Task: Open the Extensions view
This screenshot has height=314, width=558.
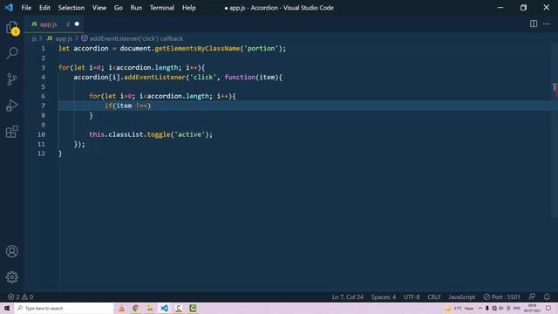Action: tap(12, 132)
